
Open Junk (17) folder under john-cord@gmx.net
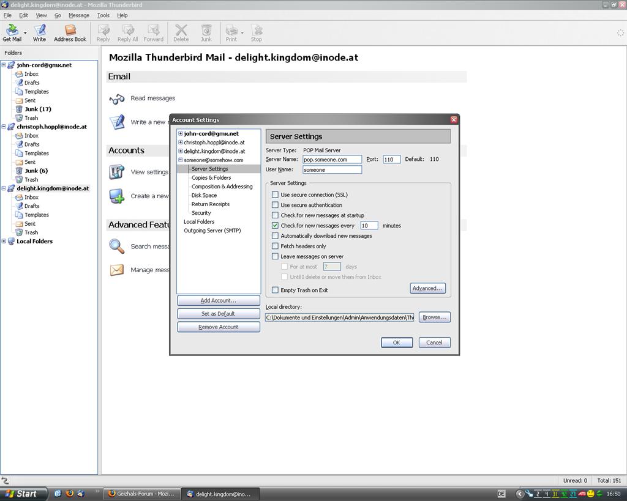click(x=37, y=109)
